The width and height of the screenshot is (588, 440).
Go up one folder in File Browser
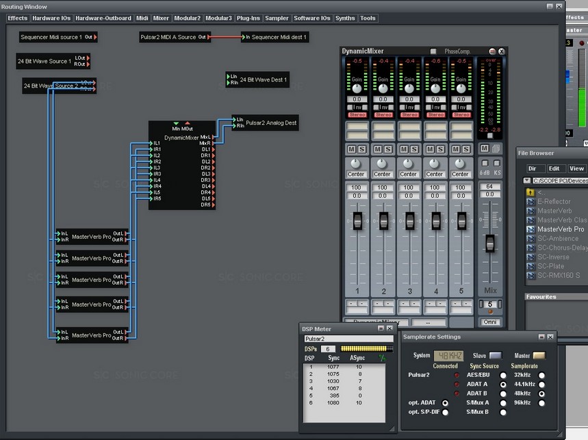tap(531, 192)
